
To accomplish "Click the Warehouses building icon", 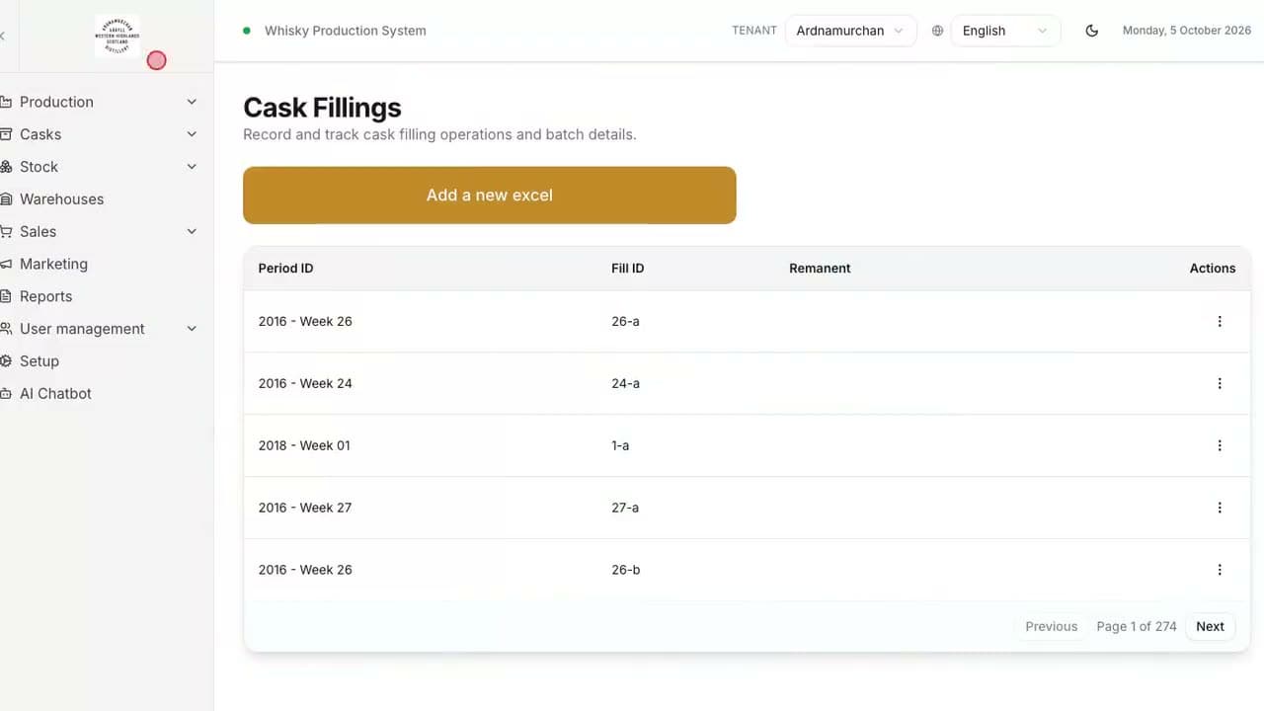I will click(5, 199).
